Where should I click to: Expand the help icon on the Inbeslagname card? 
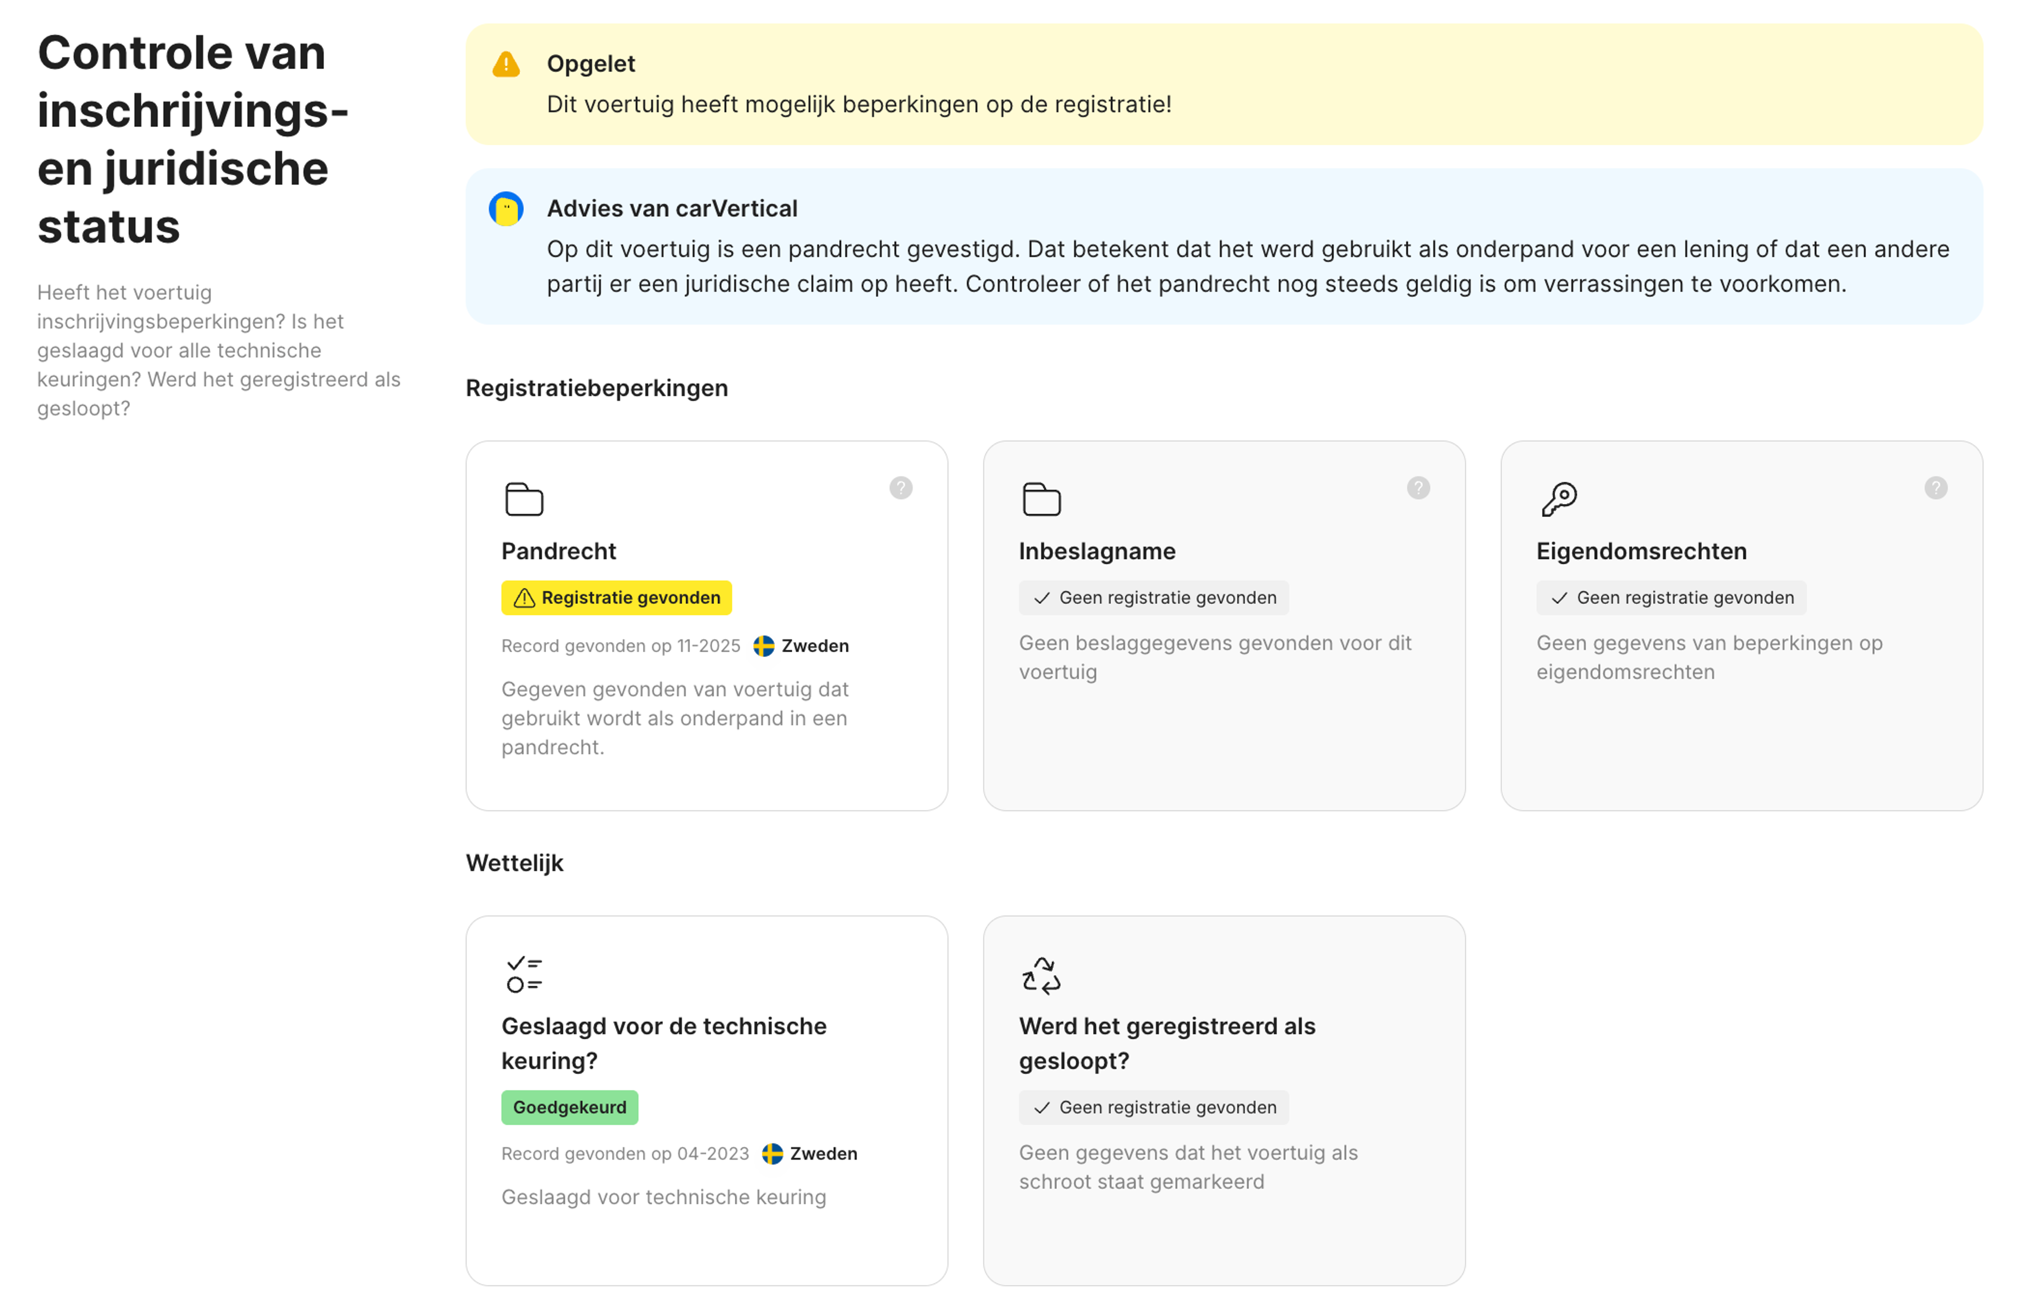click(x=1418, y=487)
